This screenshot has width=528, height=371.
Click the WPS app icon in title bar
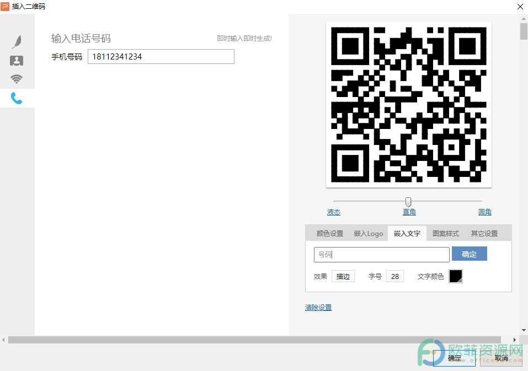pyautogui.click(x=5, y=7)
